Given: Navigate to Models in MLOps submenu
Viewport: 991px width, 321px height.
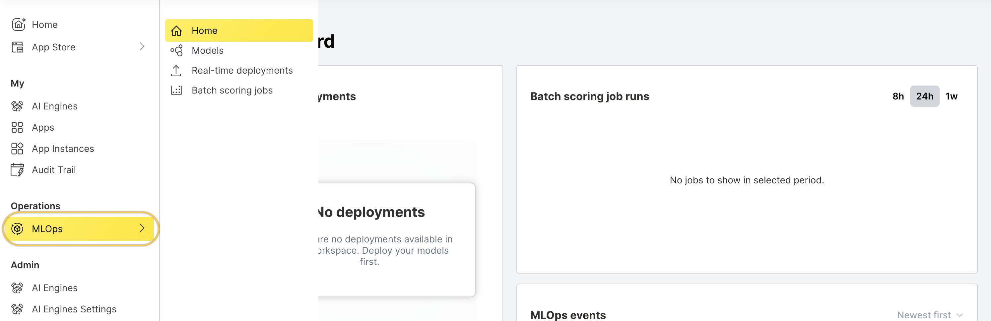Looking at the screenshot, I should (x=239, y=50).
